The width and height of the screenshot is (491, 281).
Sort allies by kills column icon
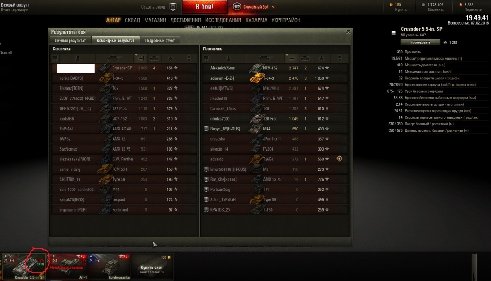click(154, 58)
